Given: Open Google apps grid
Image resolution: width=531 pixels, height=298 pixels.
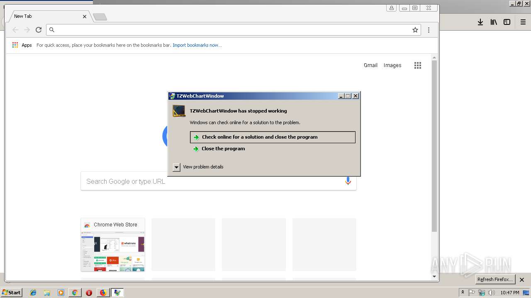Looking at the screenshot, I should (x=418, y=65).
